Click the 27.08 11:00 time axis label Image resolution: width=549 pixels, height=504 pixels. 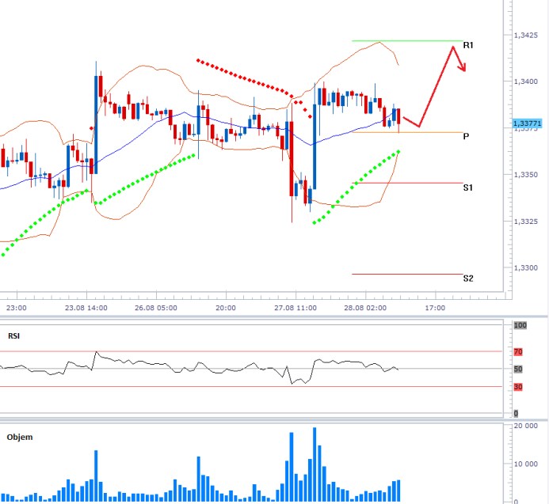tap(295, 308)
